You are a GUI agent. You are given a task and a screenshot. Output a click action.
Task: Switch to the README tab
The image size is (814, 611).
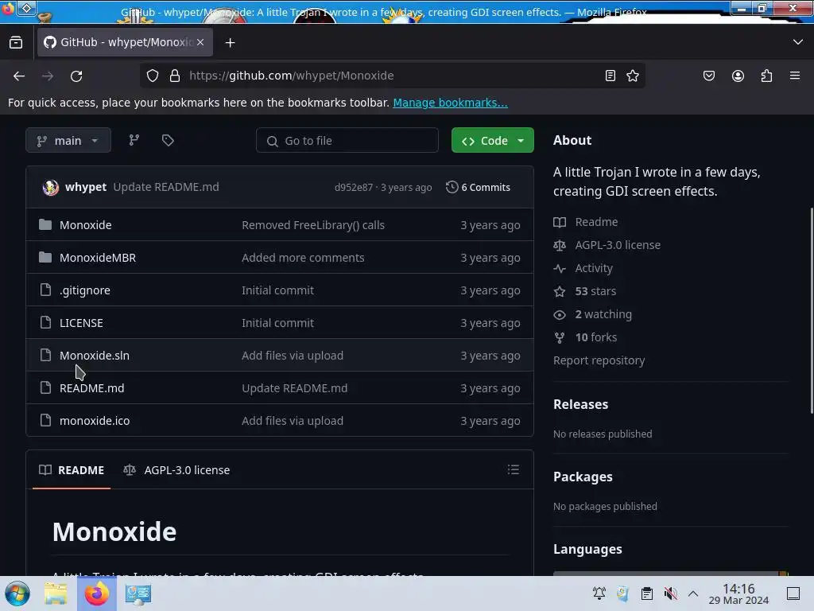(x=72, y=469)
